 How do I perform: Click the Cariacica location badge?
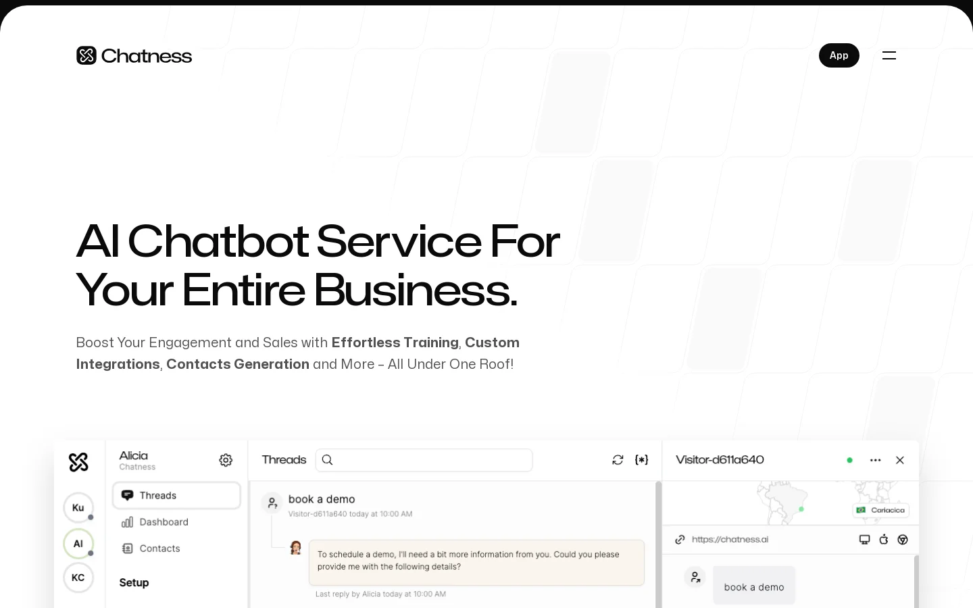click(x=881, y=510)
